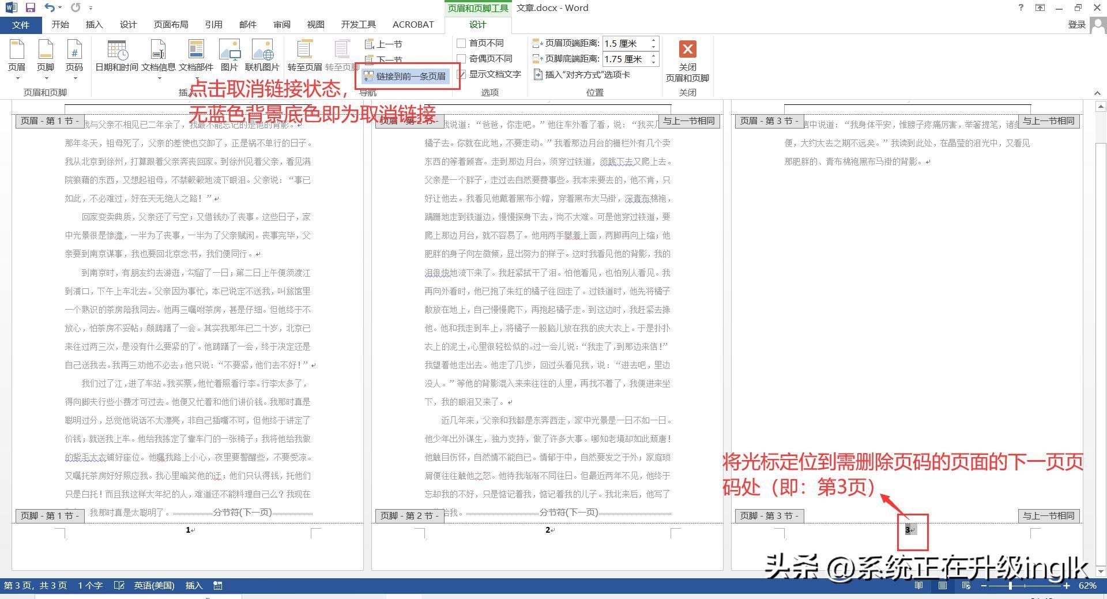
Task: Toggle Show Document Text (显示文档文字)
Action: [489, 74]
